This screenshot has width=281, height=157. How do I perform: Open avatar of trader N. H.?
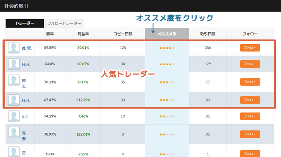[14, 64]
